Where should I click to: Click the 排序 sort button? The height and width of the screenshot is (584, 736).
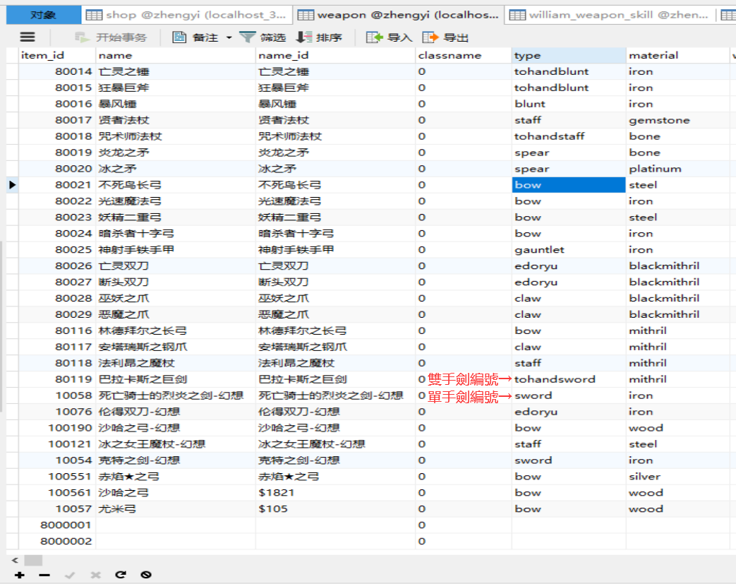point(319,37)
